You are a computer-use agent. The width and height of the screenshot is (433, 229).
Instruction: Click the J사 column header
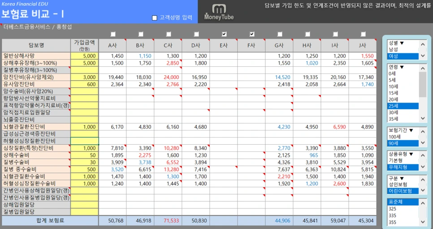363,45
